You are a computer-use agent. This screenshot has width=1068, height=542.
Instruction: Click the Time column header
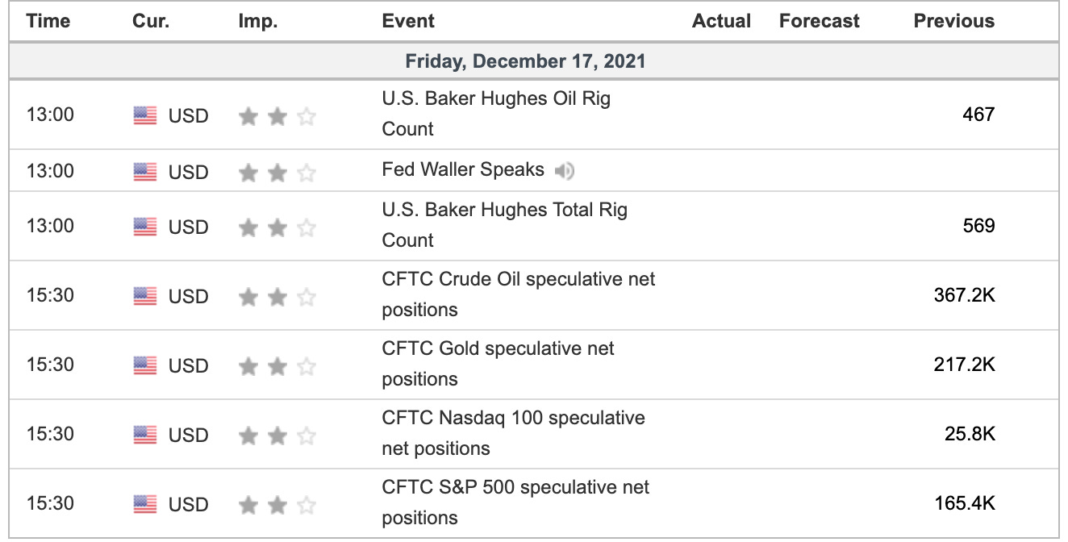click(48, 21)
